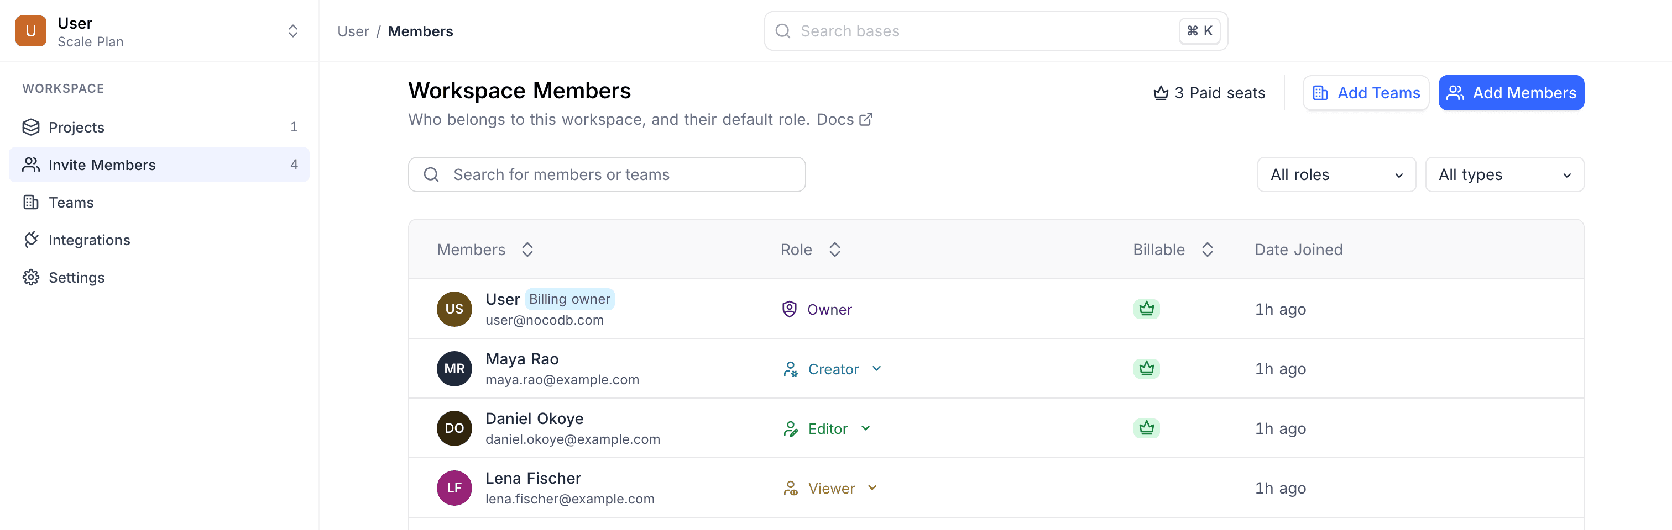Open Projects in the sidebar

tap(159, 127)
